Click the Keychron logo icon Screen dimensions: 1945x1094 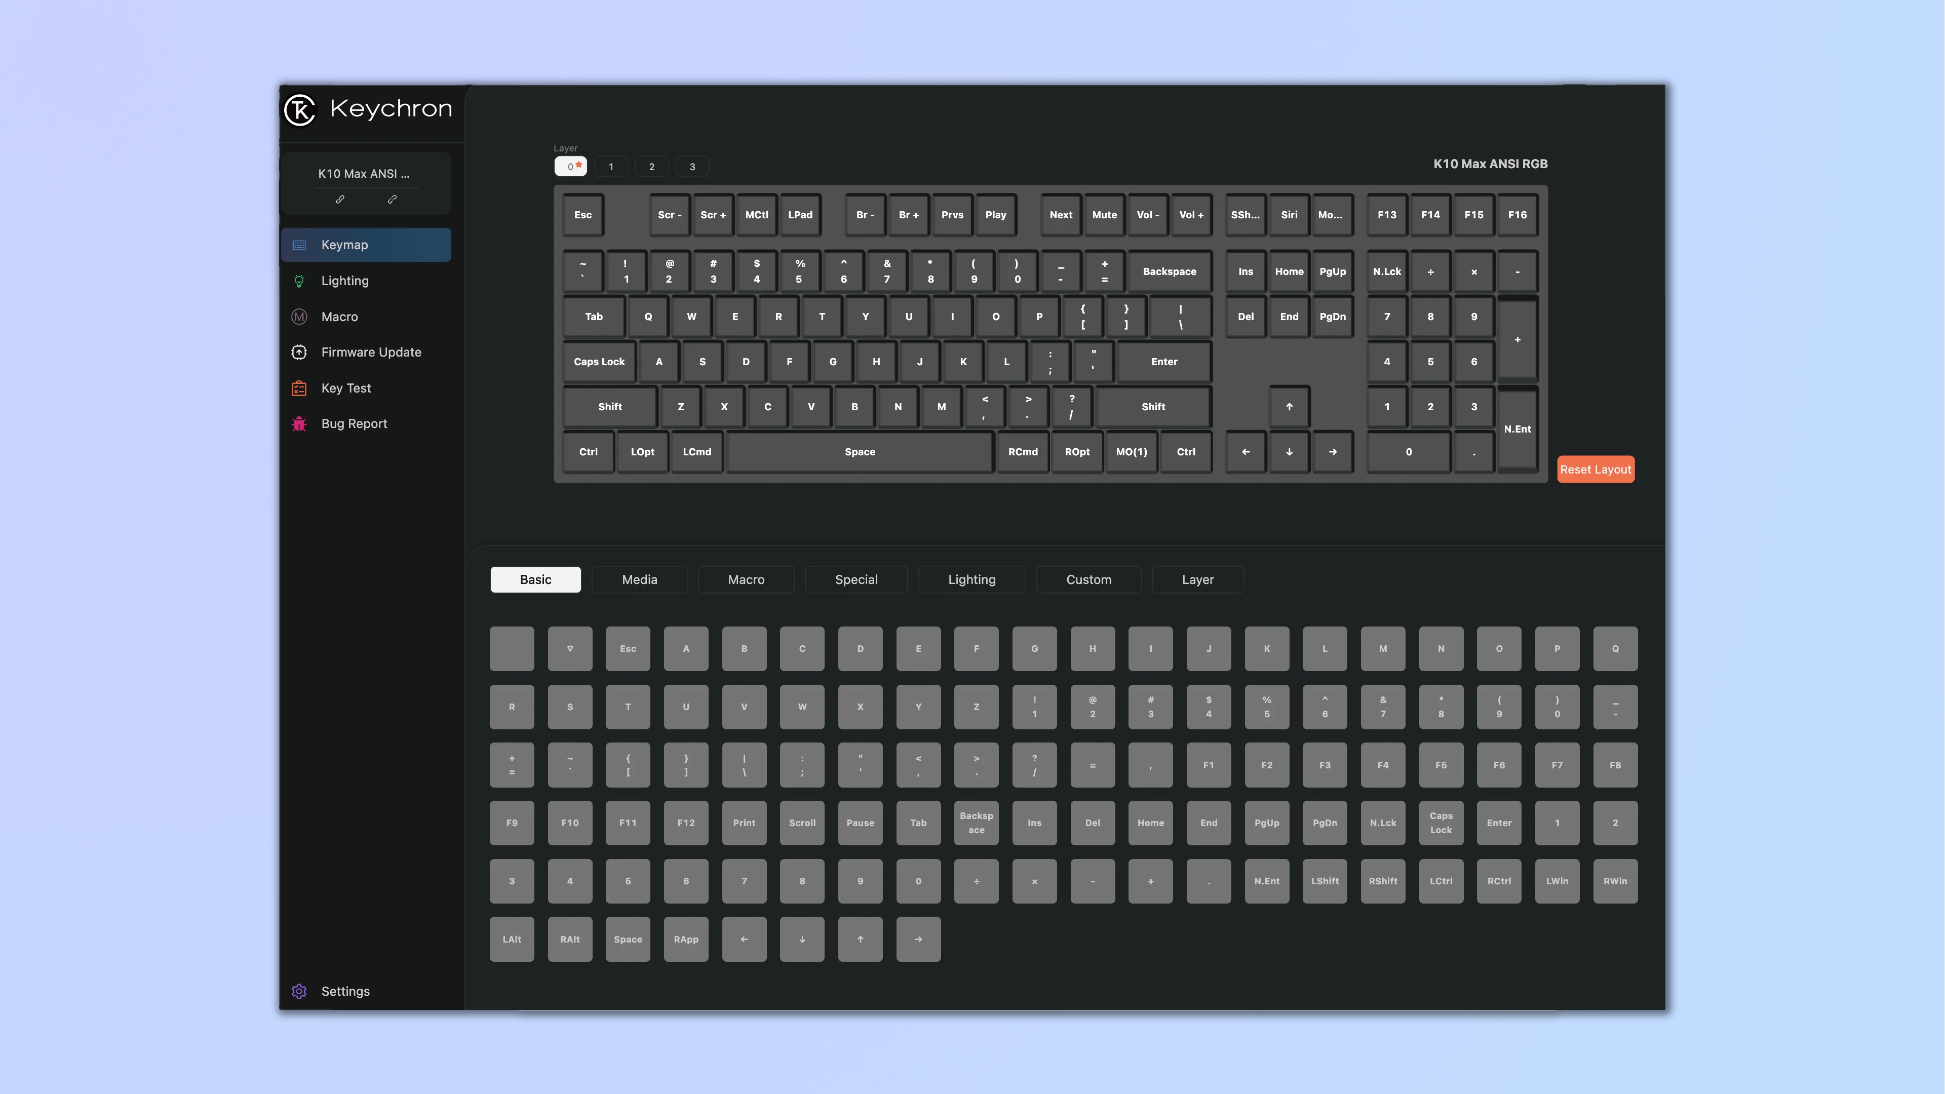click(x=300, y=109)
